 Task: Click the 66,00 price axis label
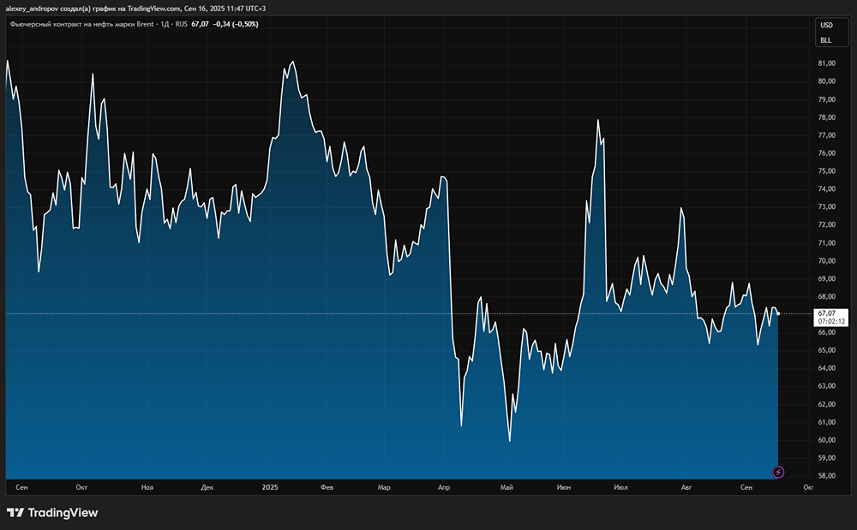826,332
